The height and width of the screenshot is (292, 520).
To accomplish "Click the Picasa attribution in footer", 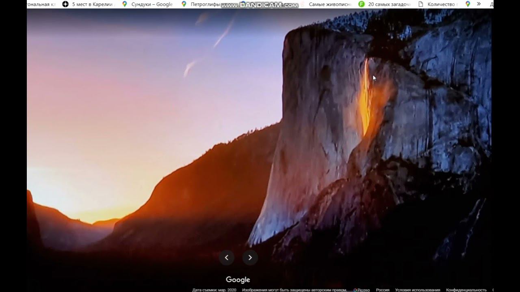I will [362, 290].
